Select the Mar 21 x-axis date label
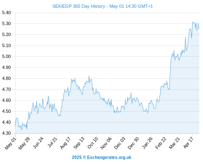The image size is (203, 164). tap(174, 143)
